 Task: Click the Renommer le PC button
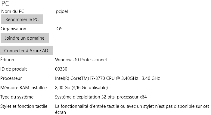(22, 19)
